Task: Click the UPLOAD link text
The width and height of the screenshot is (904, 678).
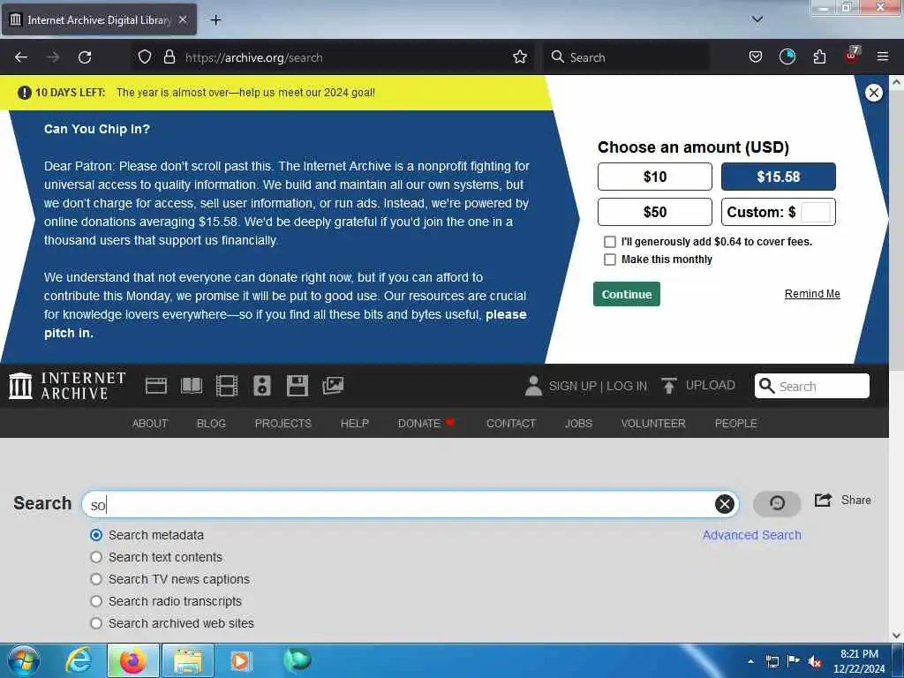Action: click(x=710, y=385)
